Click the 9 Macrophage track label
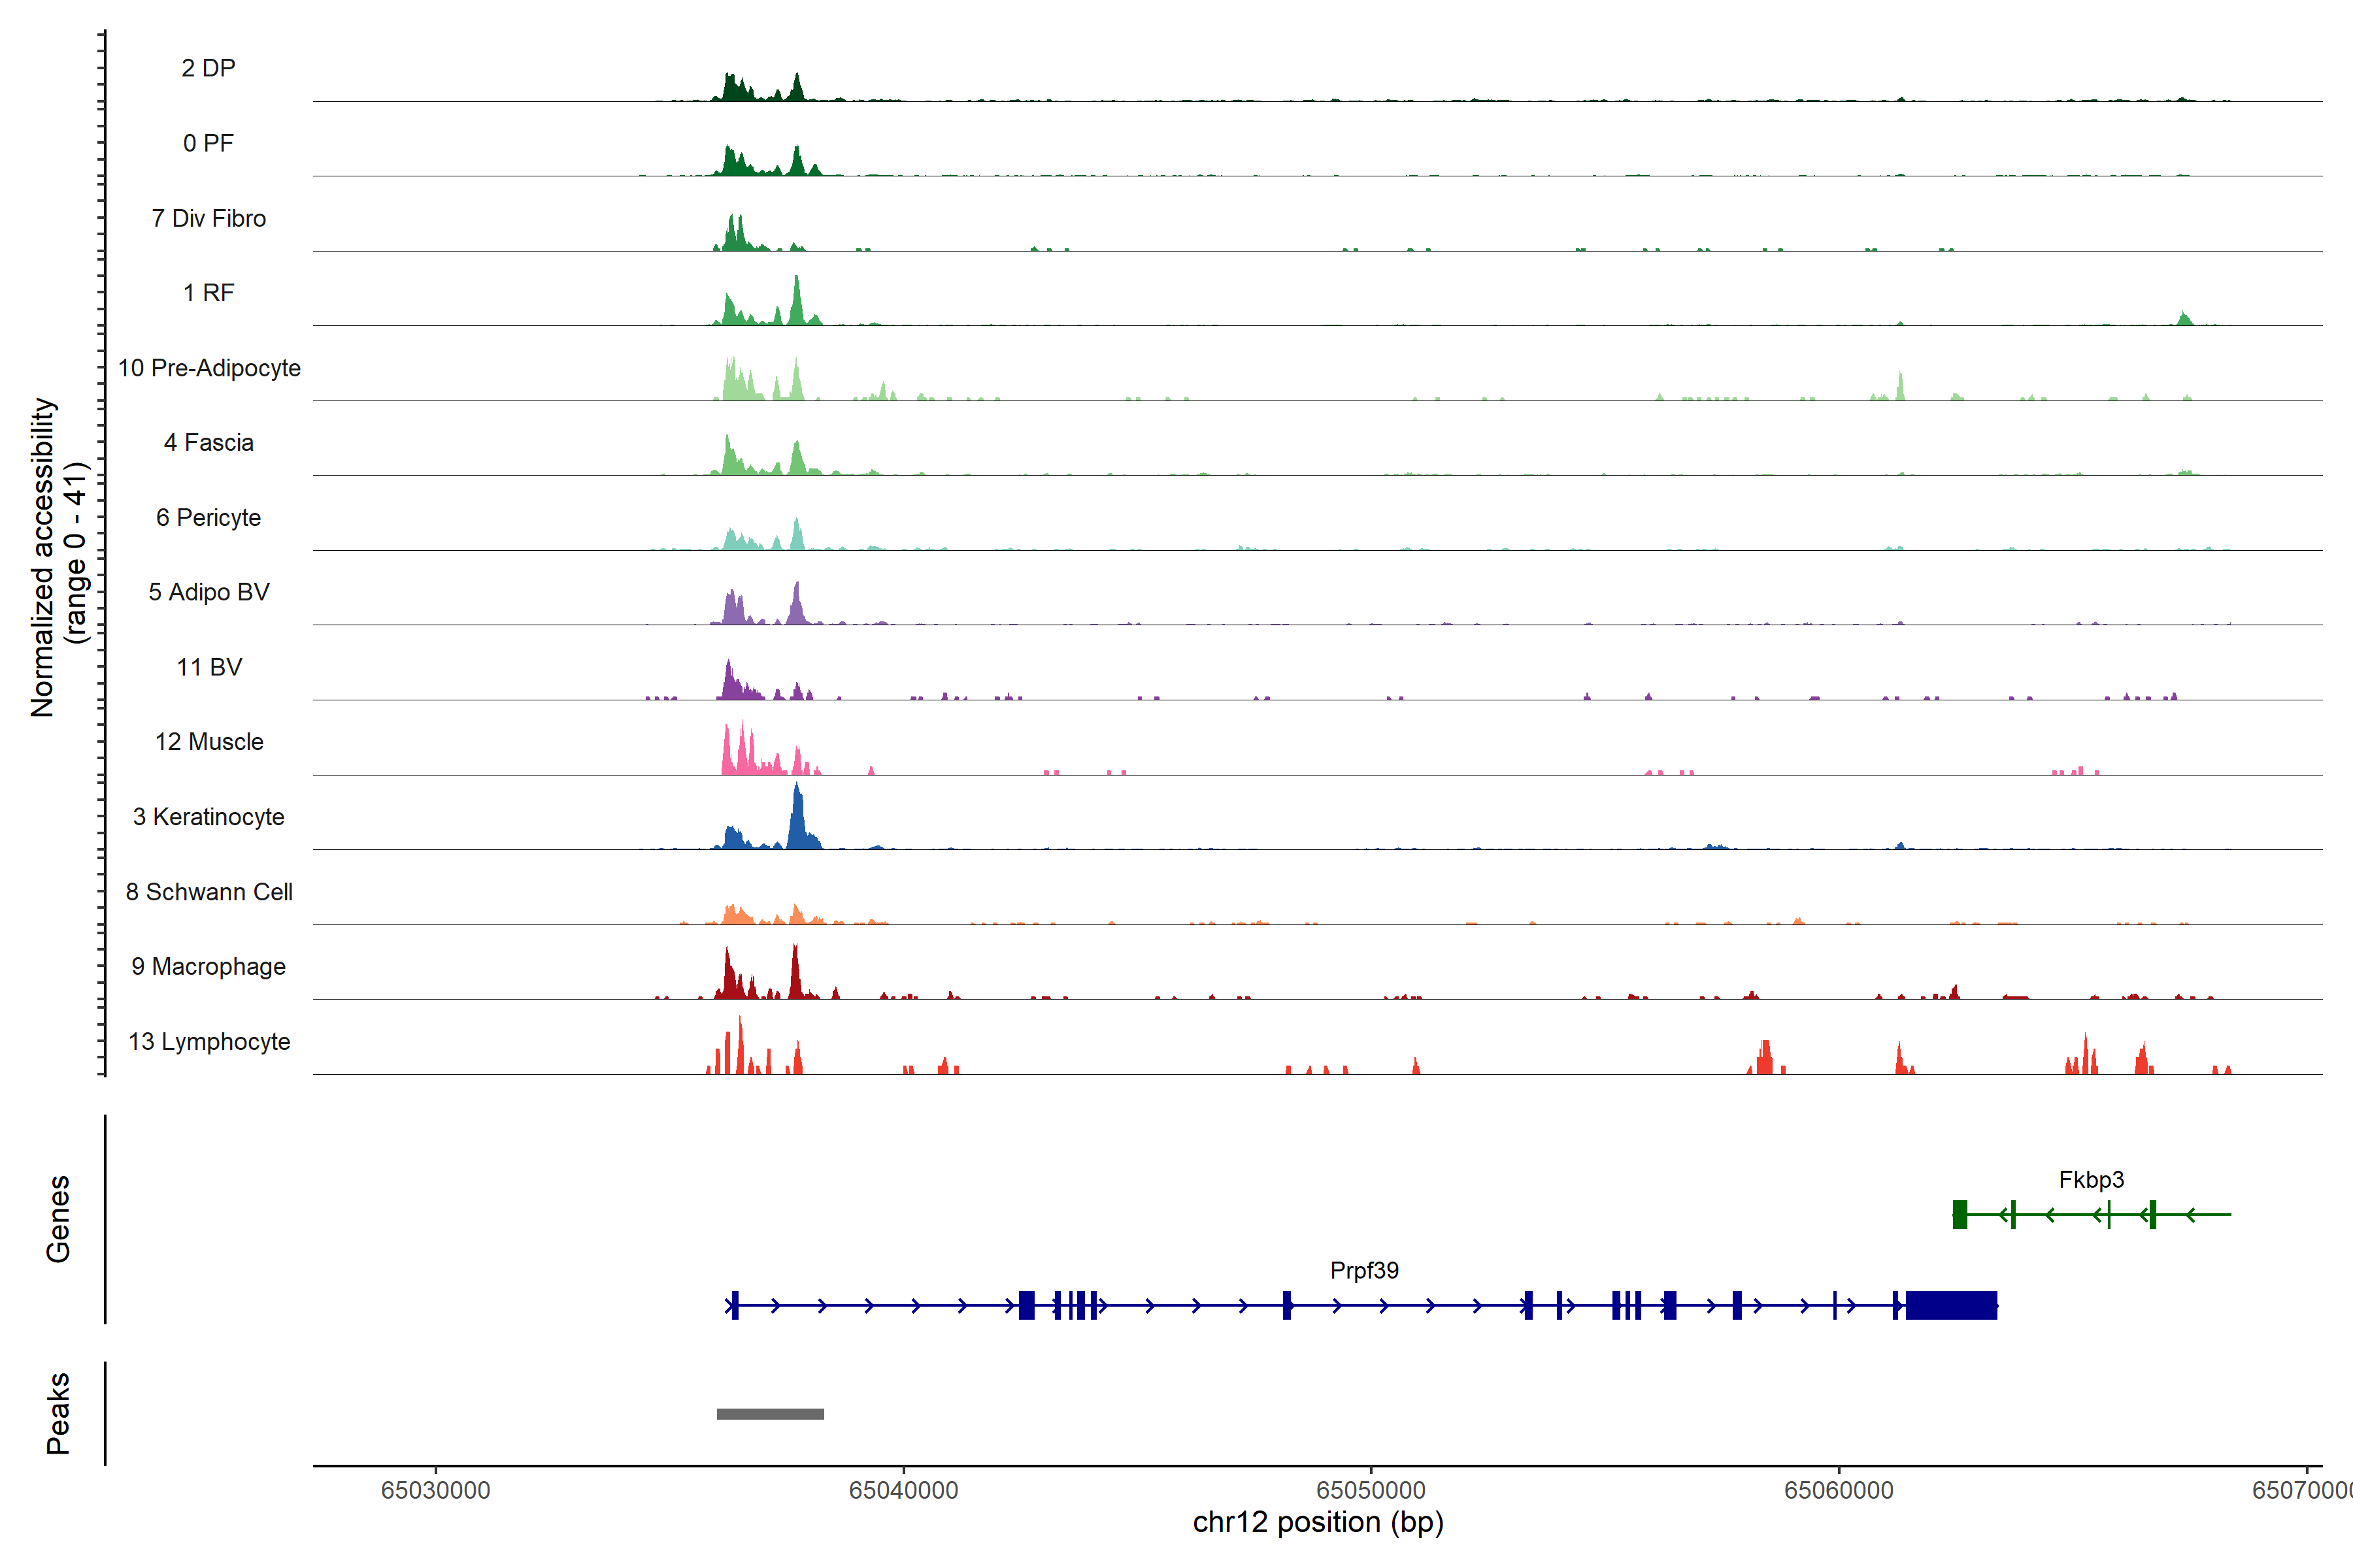Screen dimensions: 2353x1568 [208, 966]
